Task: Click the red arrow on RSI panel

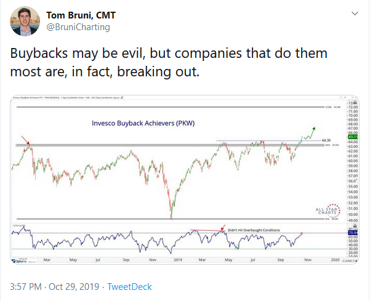Action: pos(223,228)
